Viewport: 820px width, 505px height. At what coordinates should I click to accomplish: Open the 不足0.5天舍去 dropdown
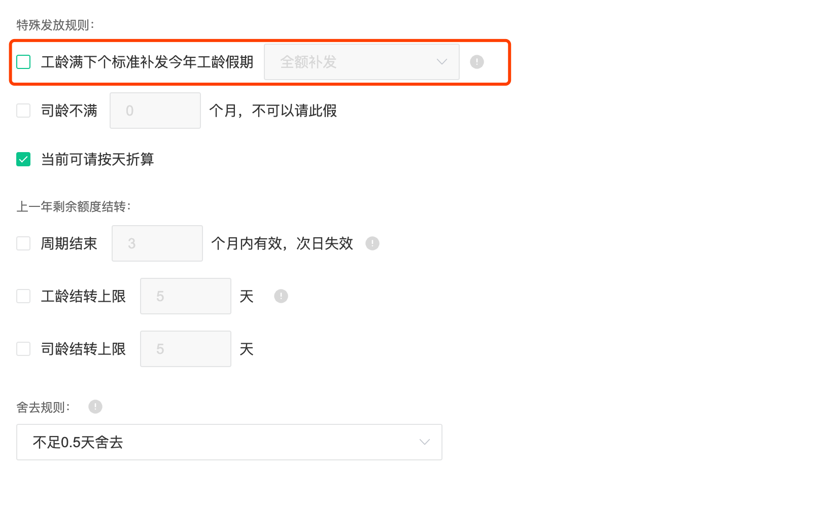click(229, 442)
